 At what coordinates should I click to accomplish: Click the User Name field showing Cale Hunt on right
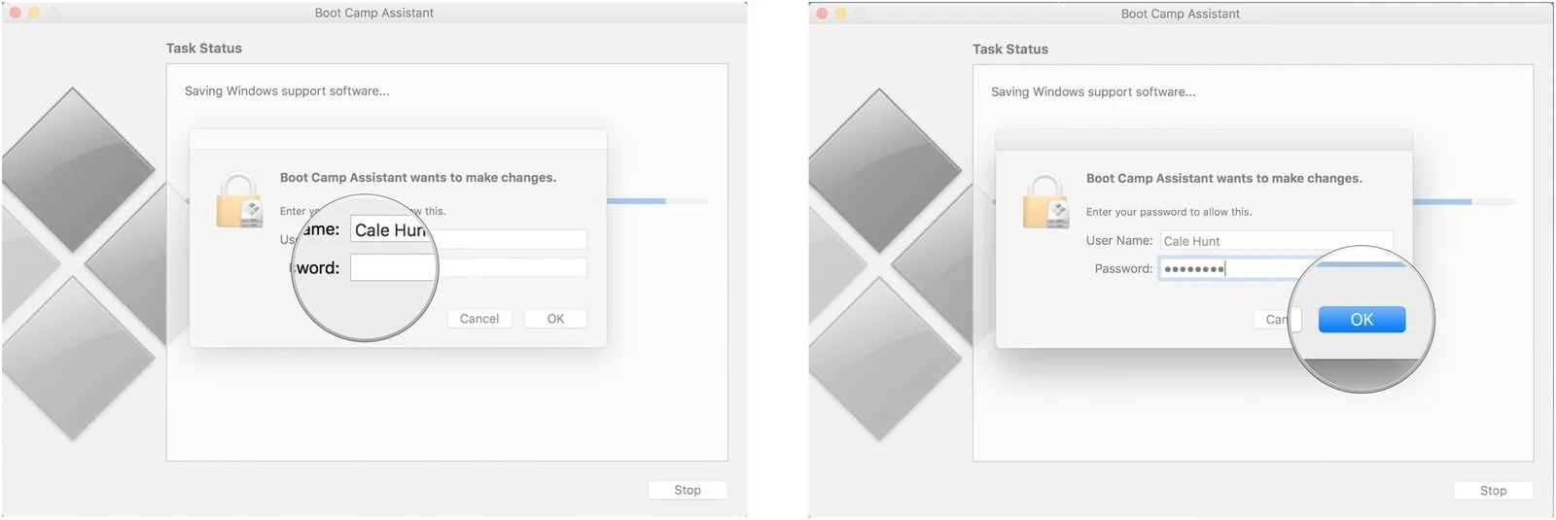click(1276, 241)
